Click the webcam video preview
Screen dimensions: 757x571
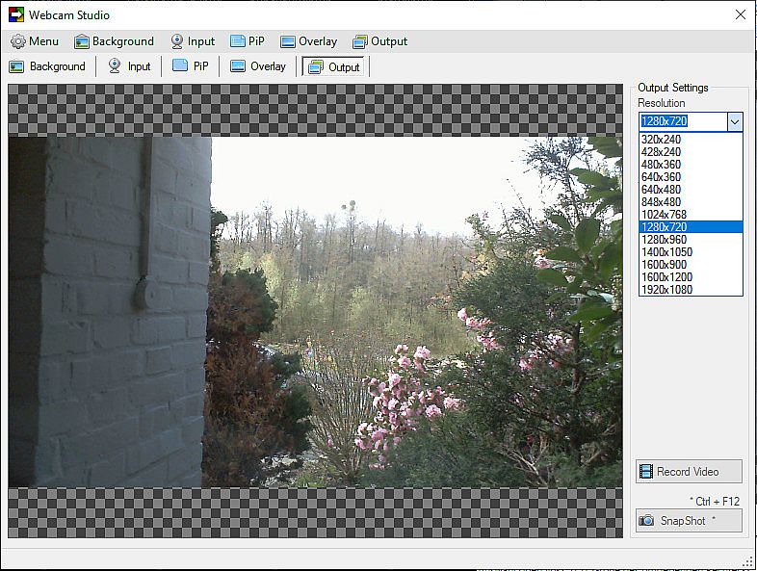click(x=315, y=312)
